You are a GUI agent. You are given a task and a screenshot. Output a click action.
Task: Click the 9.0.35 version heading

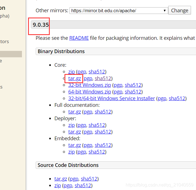click(x=41, y=25)
